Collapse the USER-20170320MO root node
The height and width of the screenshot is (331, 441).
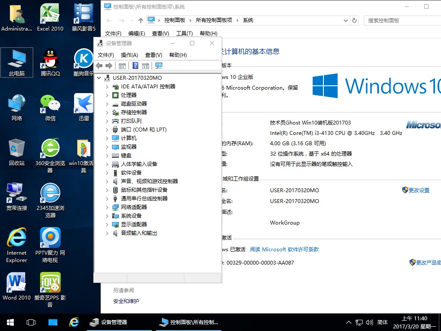99,78
